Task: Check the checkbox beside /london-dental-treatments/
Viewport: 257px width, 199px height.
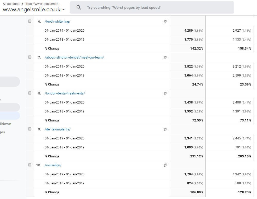Action: click(x=30, y=93)
